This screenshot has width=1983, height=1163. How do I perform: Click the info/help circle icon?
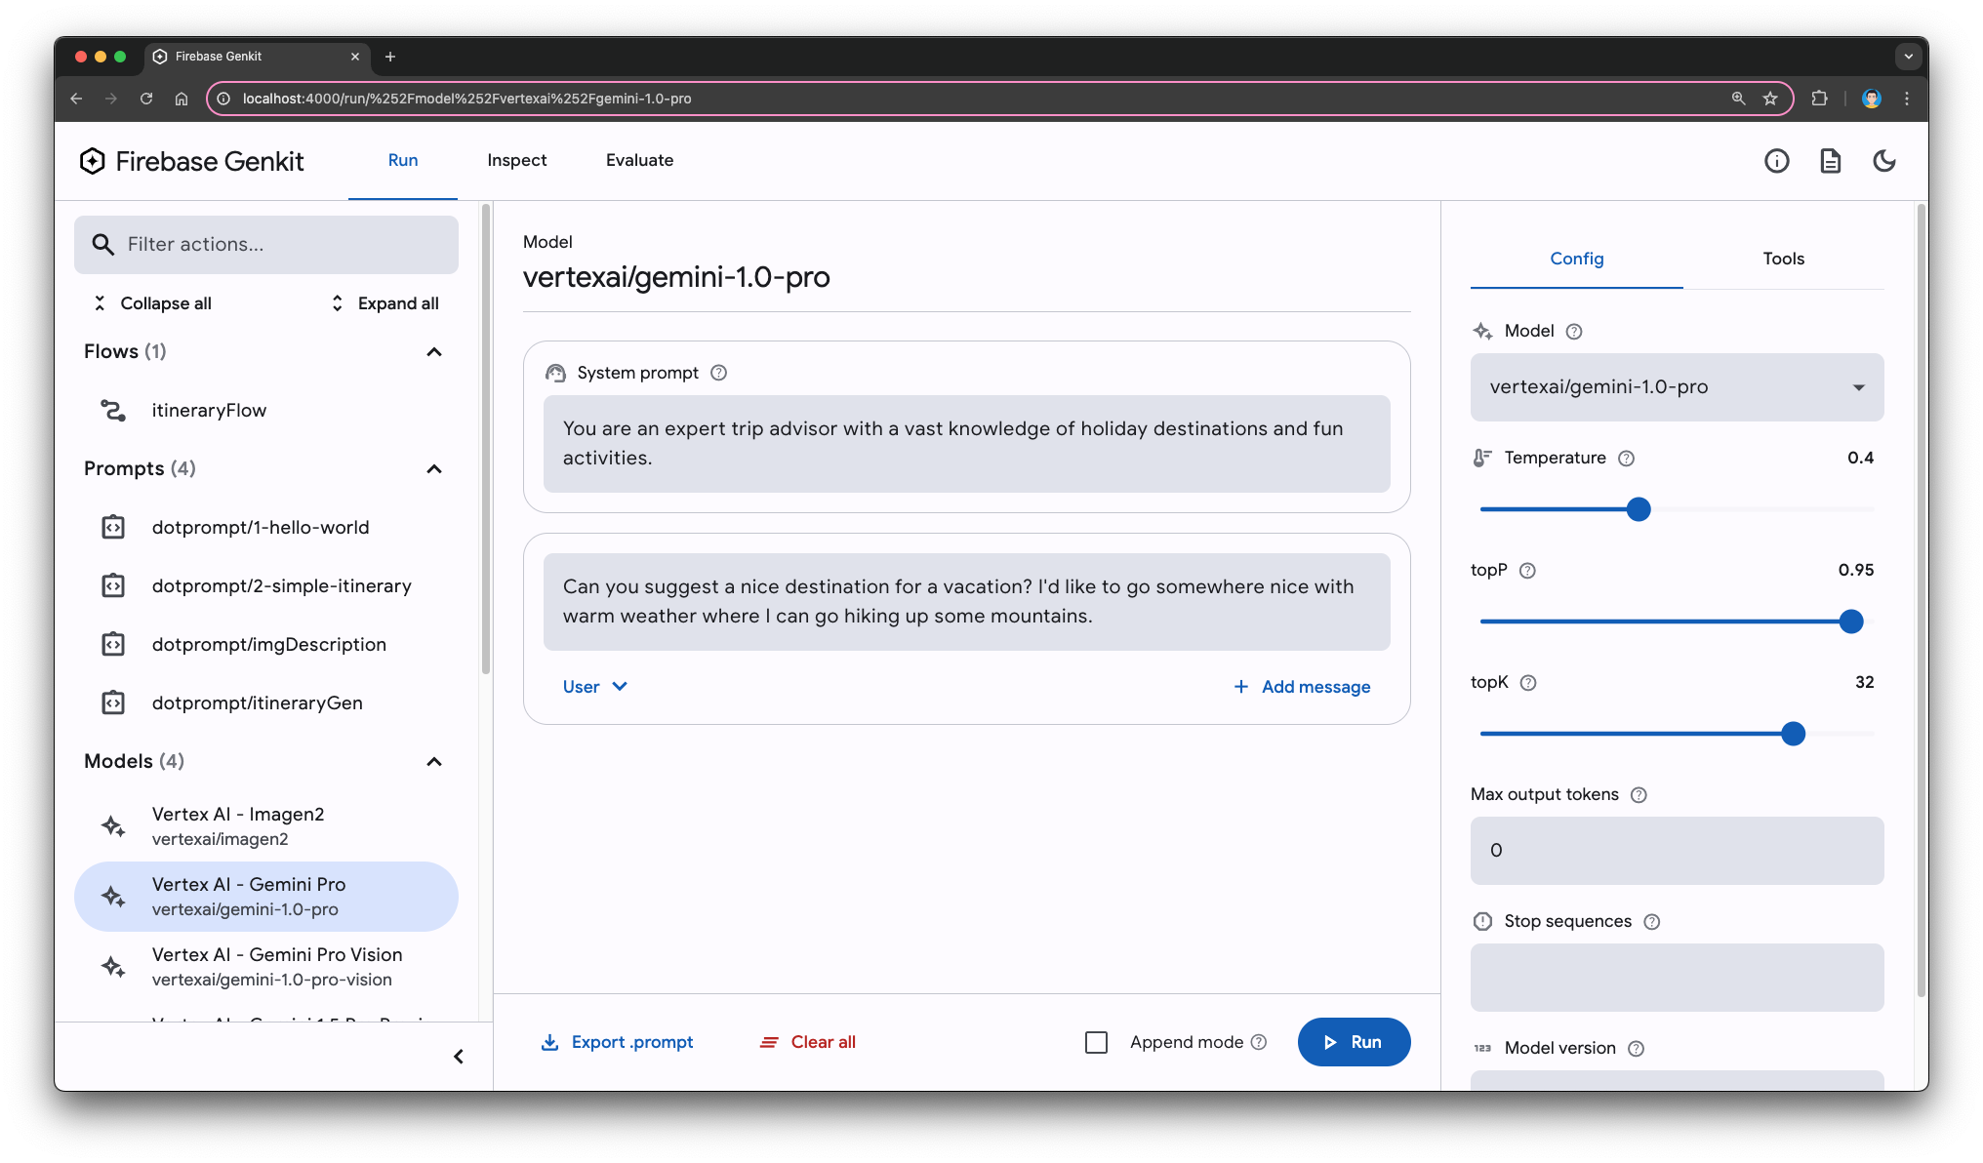click(x=1777, y=161)
